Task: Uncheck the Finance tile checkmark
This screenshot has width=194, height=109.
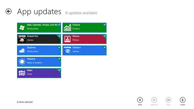Action: (105, 24)
